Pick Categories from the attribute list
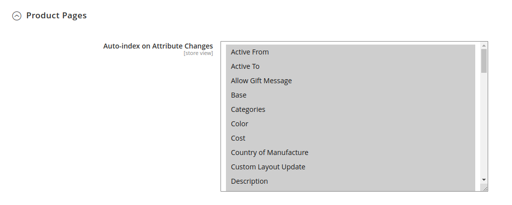This screenshot has width=512, height=205. pos(351,109)
